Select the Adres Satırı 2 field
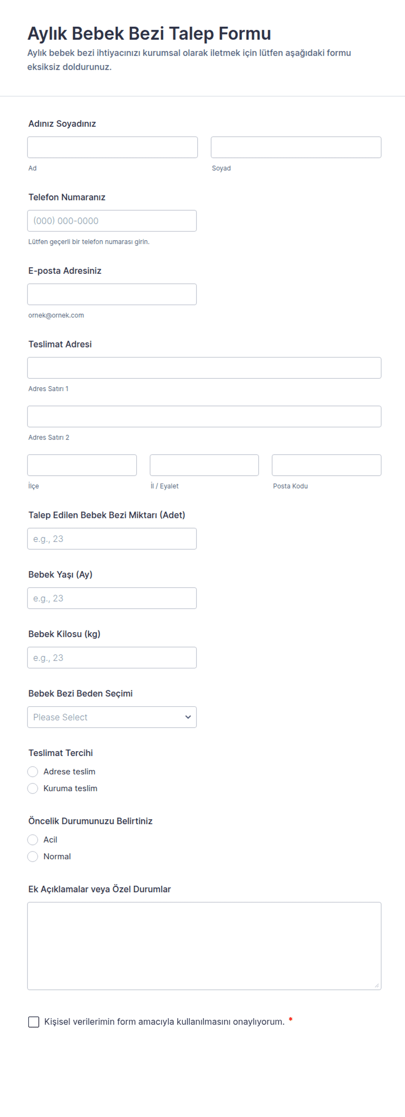405x1117 pixels. (204, 417)
